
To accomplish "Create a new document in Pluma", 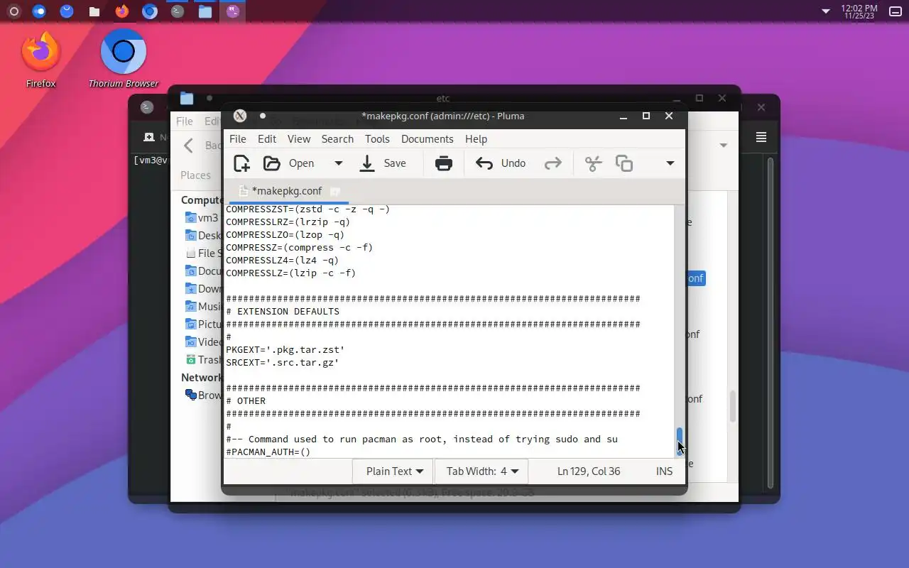I will [241, 163].
